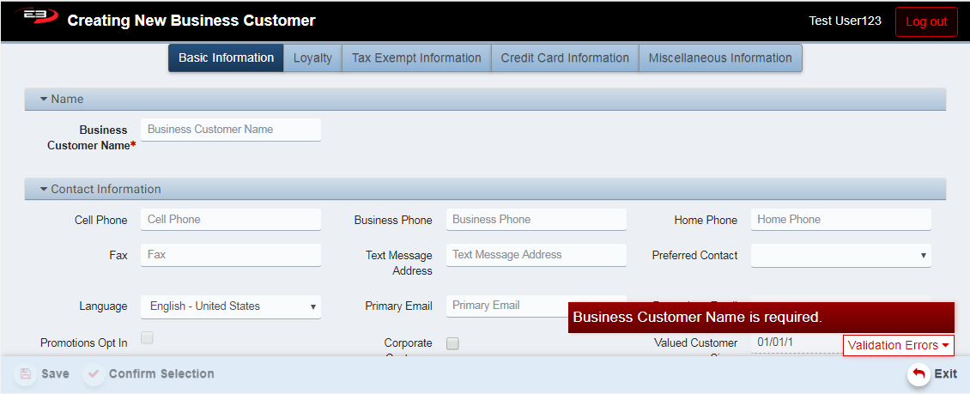Toggle the Promotions Opt In checkbox

point(147,338)
